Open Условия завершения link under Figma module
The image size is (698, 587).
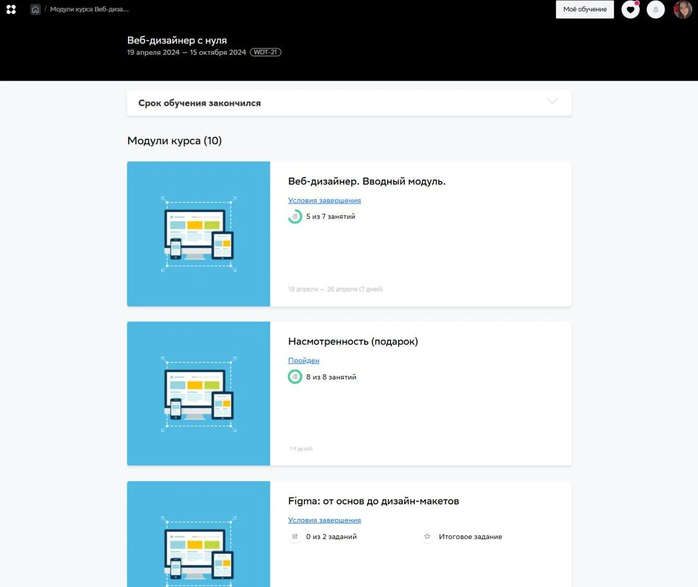[x=325, y=520]
